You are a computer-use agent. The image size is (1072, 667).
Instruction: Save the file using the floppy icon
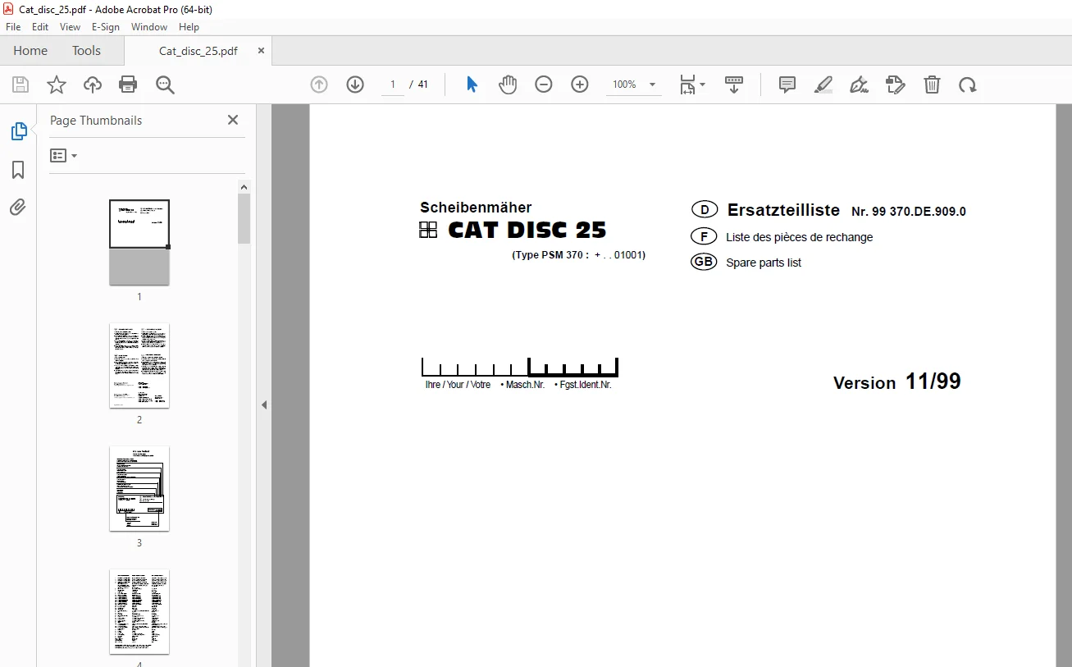click(x=21, y=85)
